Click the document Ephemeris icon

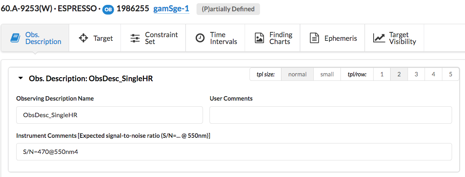pyautogui.click(x=314, y=38)
